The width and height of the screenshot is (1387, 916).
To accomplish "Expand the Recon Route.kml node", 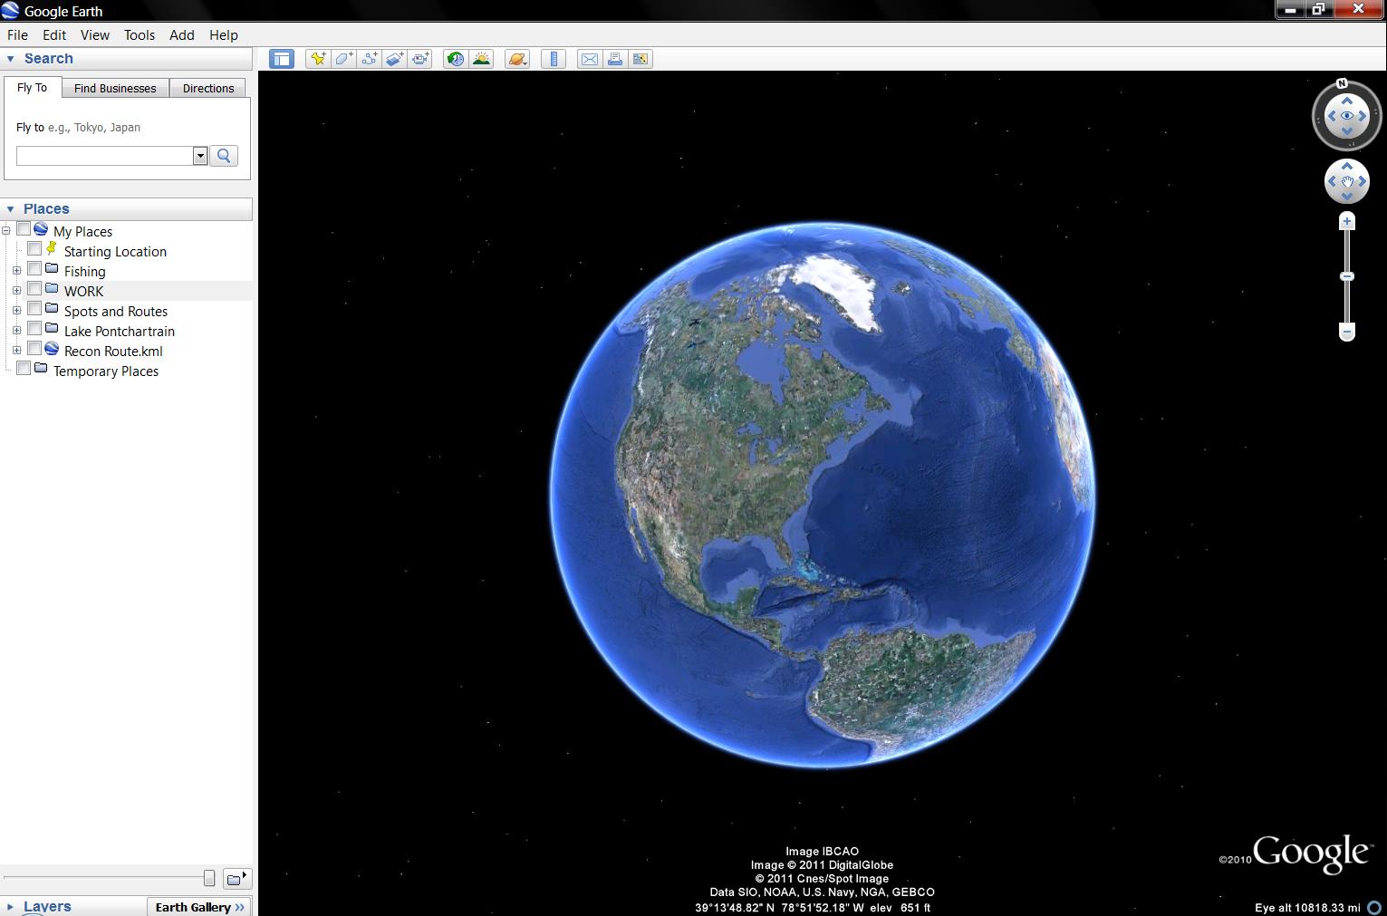I will click(x=16, y=351).
